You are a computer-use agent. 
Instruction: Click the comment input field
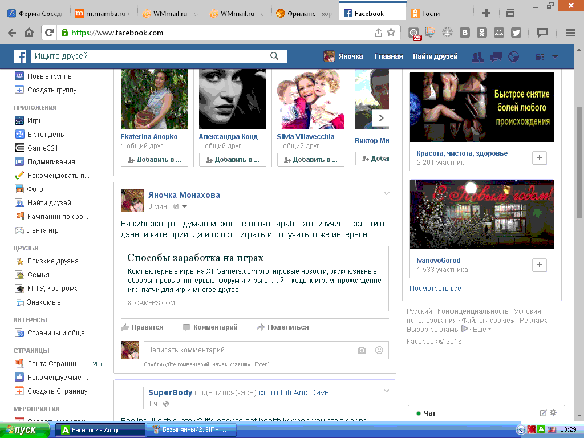(x=250, y=350)
